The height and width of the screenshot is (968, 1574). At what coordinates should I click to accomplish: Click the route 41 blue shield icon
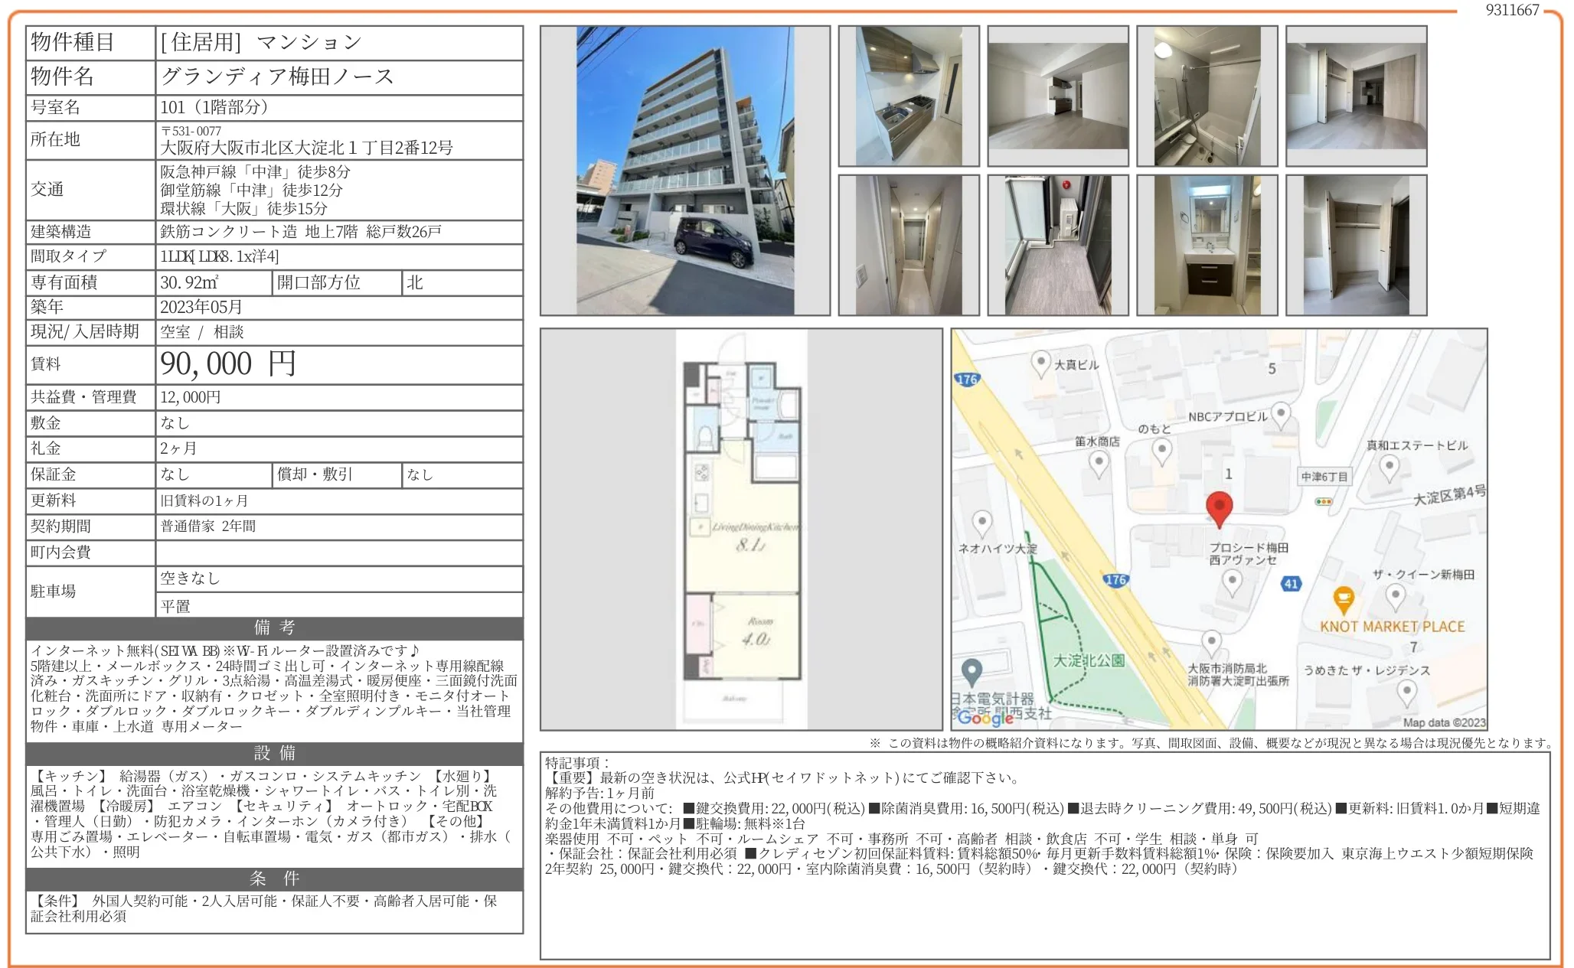coord(1292,584)
